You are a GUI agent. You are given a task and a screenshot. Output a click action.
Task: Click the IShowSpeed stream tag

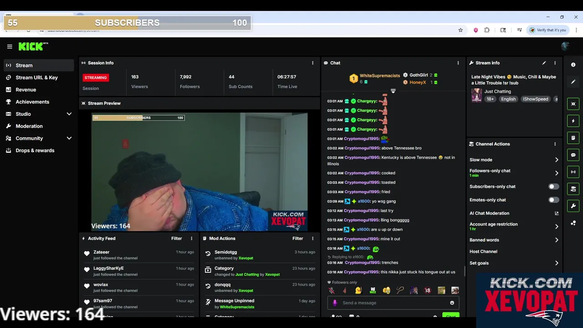tap(535, 99)
